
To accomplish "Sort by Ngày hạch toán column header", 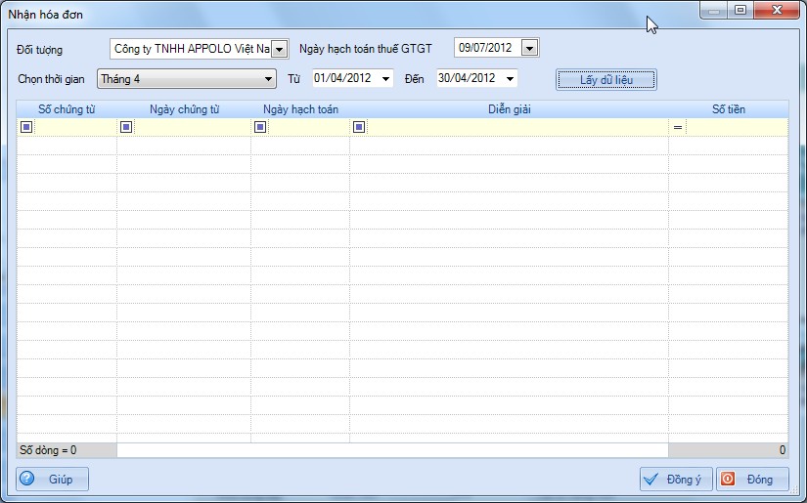I will [x=300, y=109].
